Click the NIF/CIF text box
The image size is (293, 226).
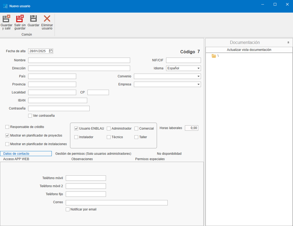pyautogui.click(x=184, y=60)
